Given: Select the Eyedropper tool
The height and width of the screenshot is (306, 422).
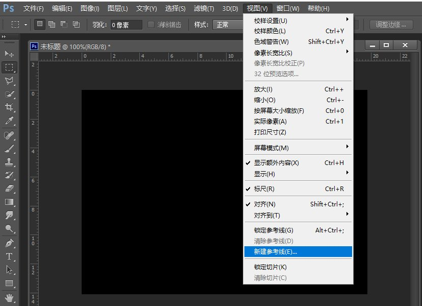Looking at the screenshot, I should click(x=9, y=121).
